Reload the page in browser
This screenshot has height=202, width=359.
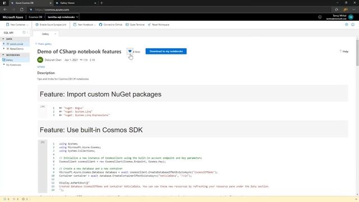coord(21,10)
